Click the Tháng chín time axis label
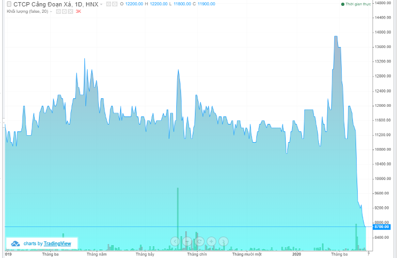The image size is (401, 258). 196,255
